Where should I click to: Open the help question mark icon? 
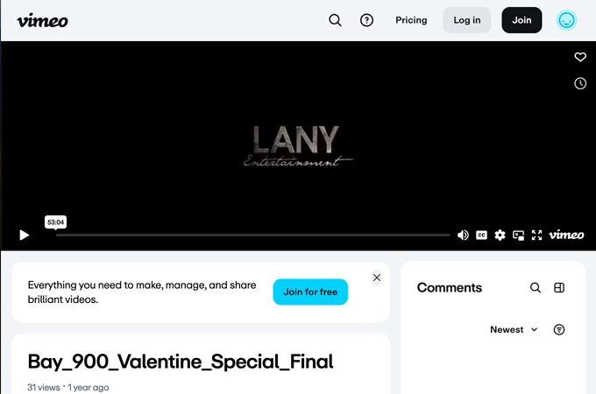[x=366, y=20]
